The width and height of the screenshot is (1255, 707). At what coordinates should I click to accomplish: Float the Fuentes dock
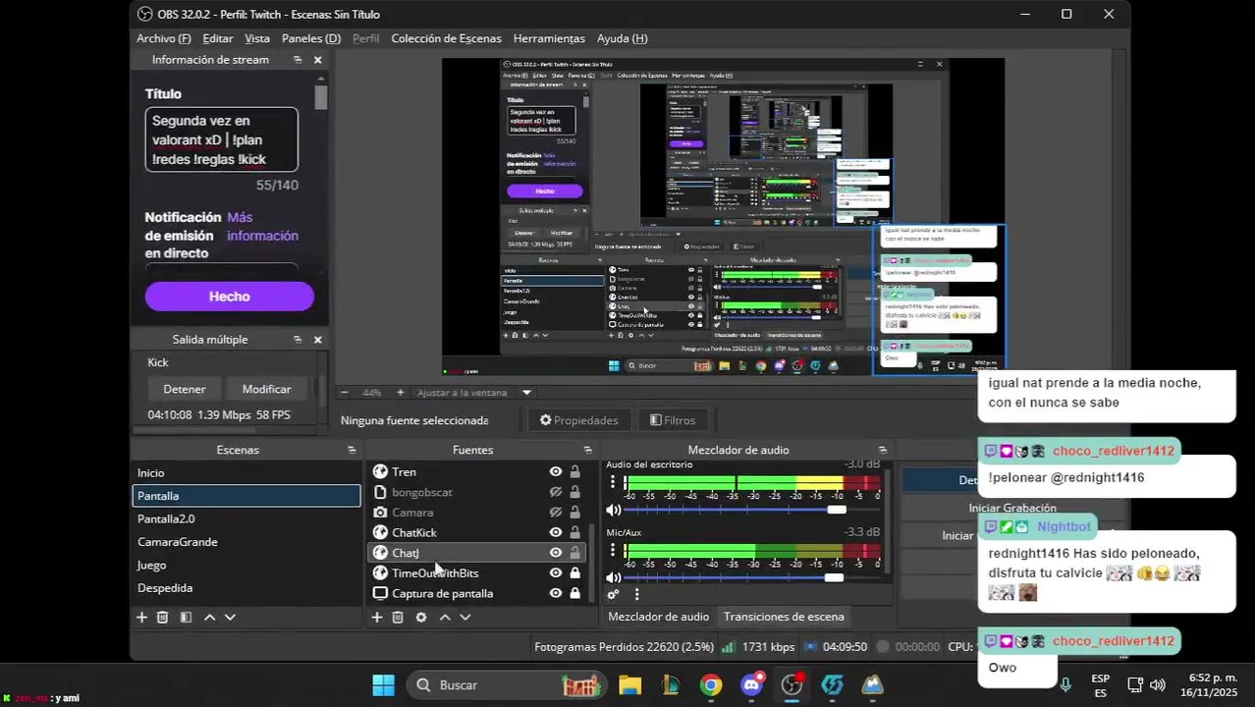click(x=586, y=450)
